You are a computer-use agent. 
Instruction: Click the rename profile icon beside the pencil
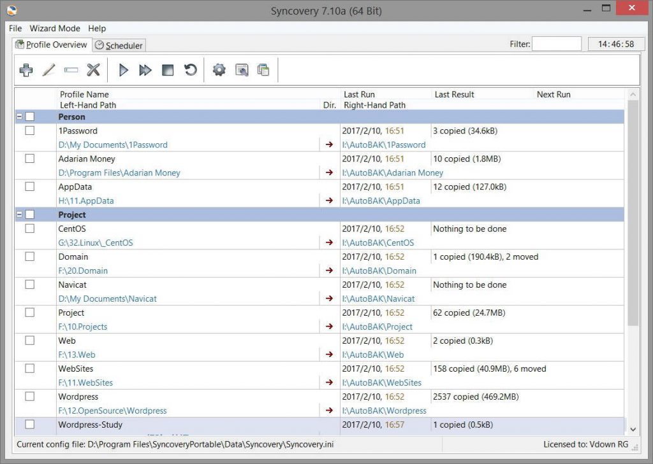71,70
